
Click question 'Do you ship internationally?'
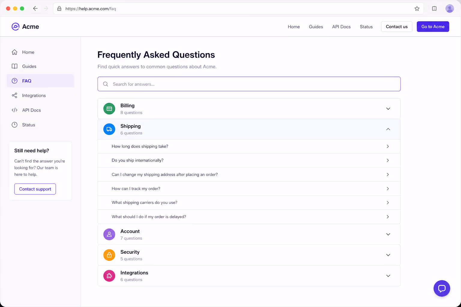pos(137,160)
